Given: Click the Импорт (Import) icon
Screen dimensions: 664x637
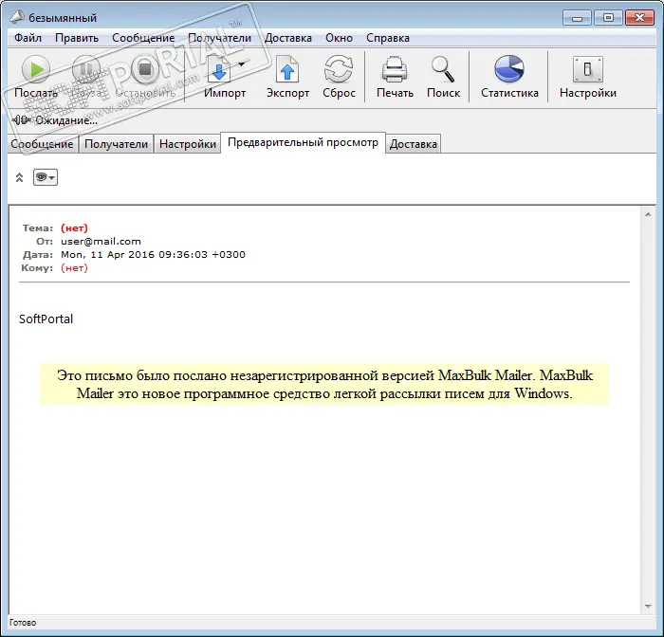Looking at the screenshot, I should [220, 70].
